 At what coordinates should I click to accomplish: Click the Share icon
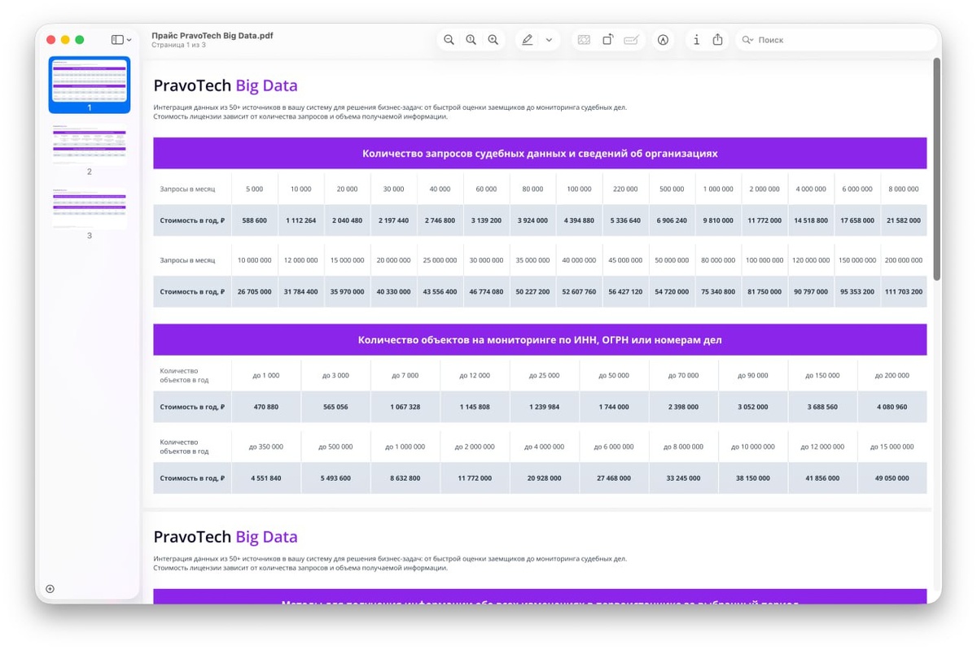tap(717, 40)
